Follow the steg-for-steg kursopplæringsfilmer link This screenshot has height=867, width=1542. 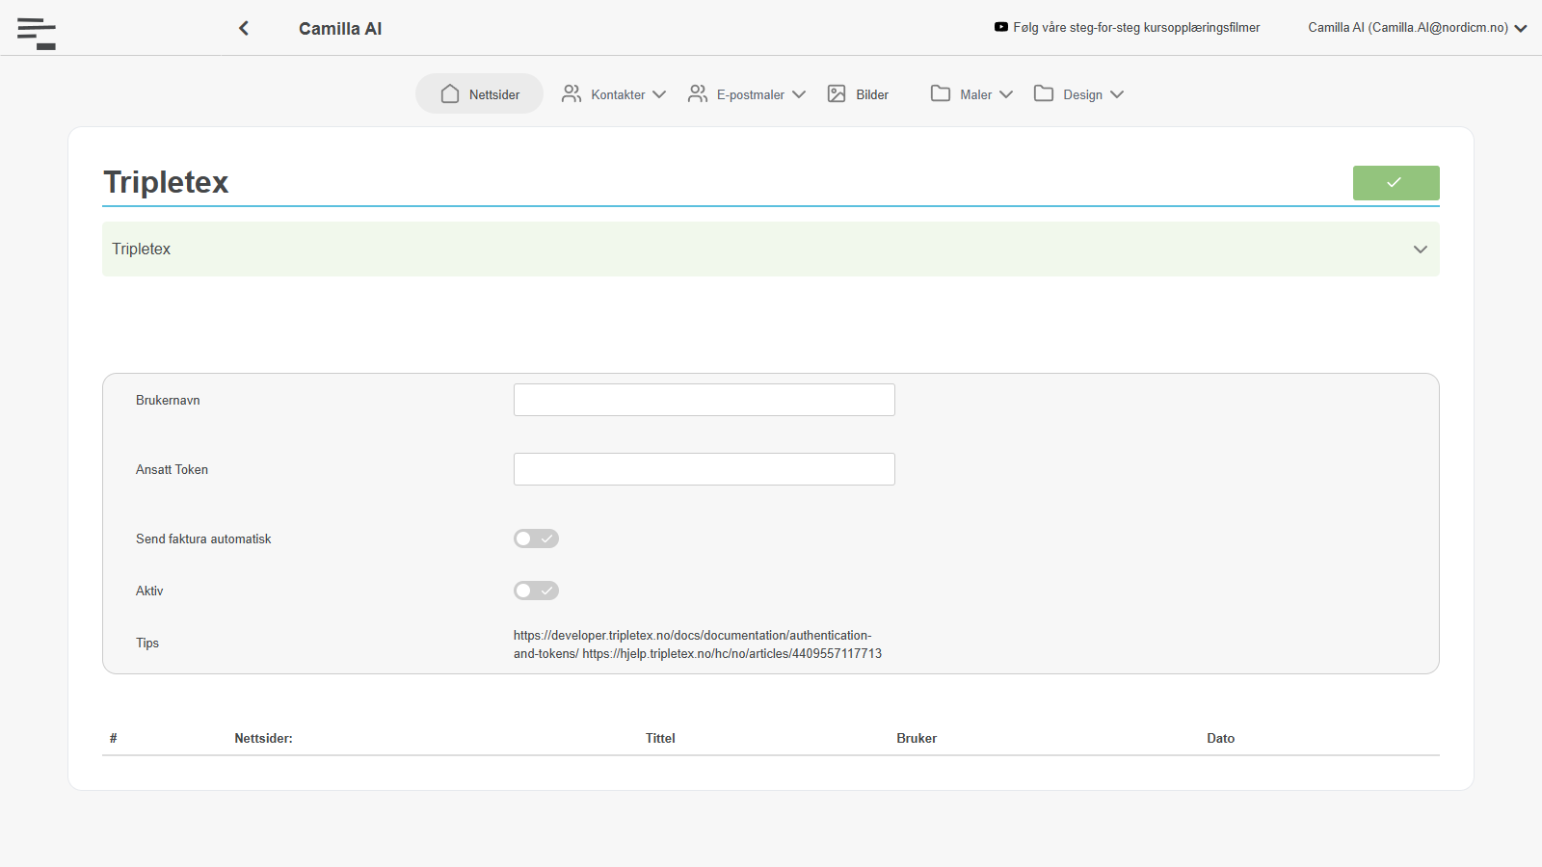click(x=1136, y=28)
